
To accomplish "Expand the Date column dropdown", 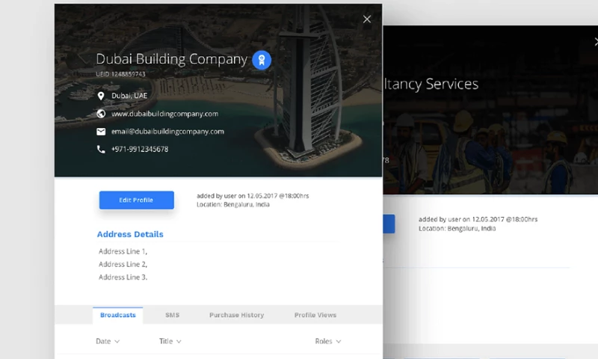I will pyautogui.click(x=108, y=341).
